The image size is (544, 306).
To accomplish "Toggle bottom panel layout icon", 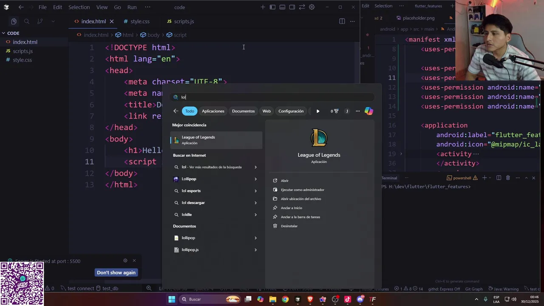I will tap(282, 7).
